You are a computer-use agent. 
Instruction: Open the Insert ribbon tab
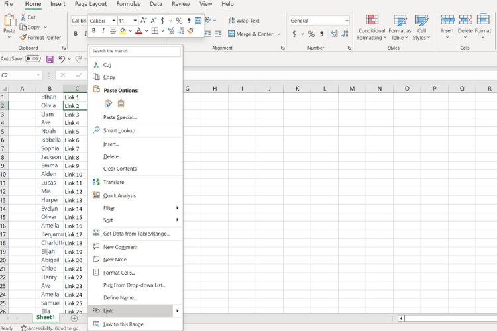tap(58, 4)
